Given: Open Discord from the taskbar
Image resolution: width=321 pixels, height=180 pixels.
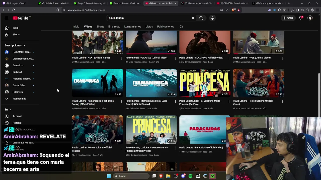Looking at the screenshot, I should pos(183,176).
